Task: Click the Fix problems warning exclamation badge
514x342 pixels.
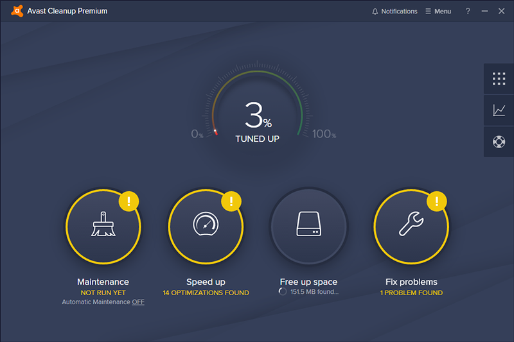Action: 437,201
